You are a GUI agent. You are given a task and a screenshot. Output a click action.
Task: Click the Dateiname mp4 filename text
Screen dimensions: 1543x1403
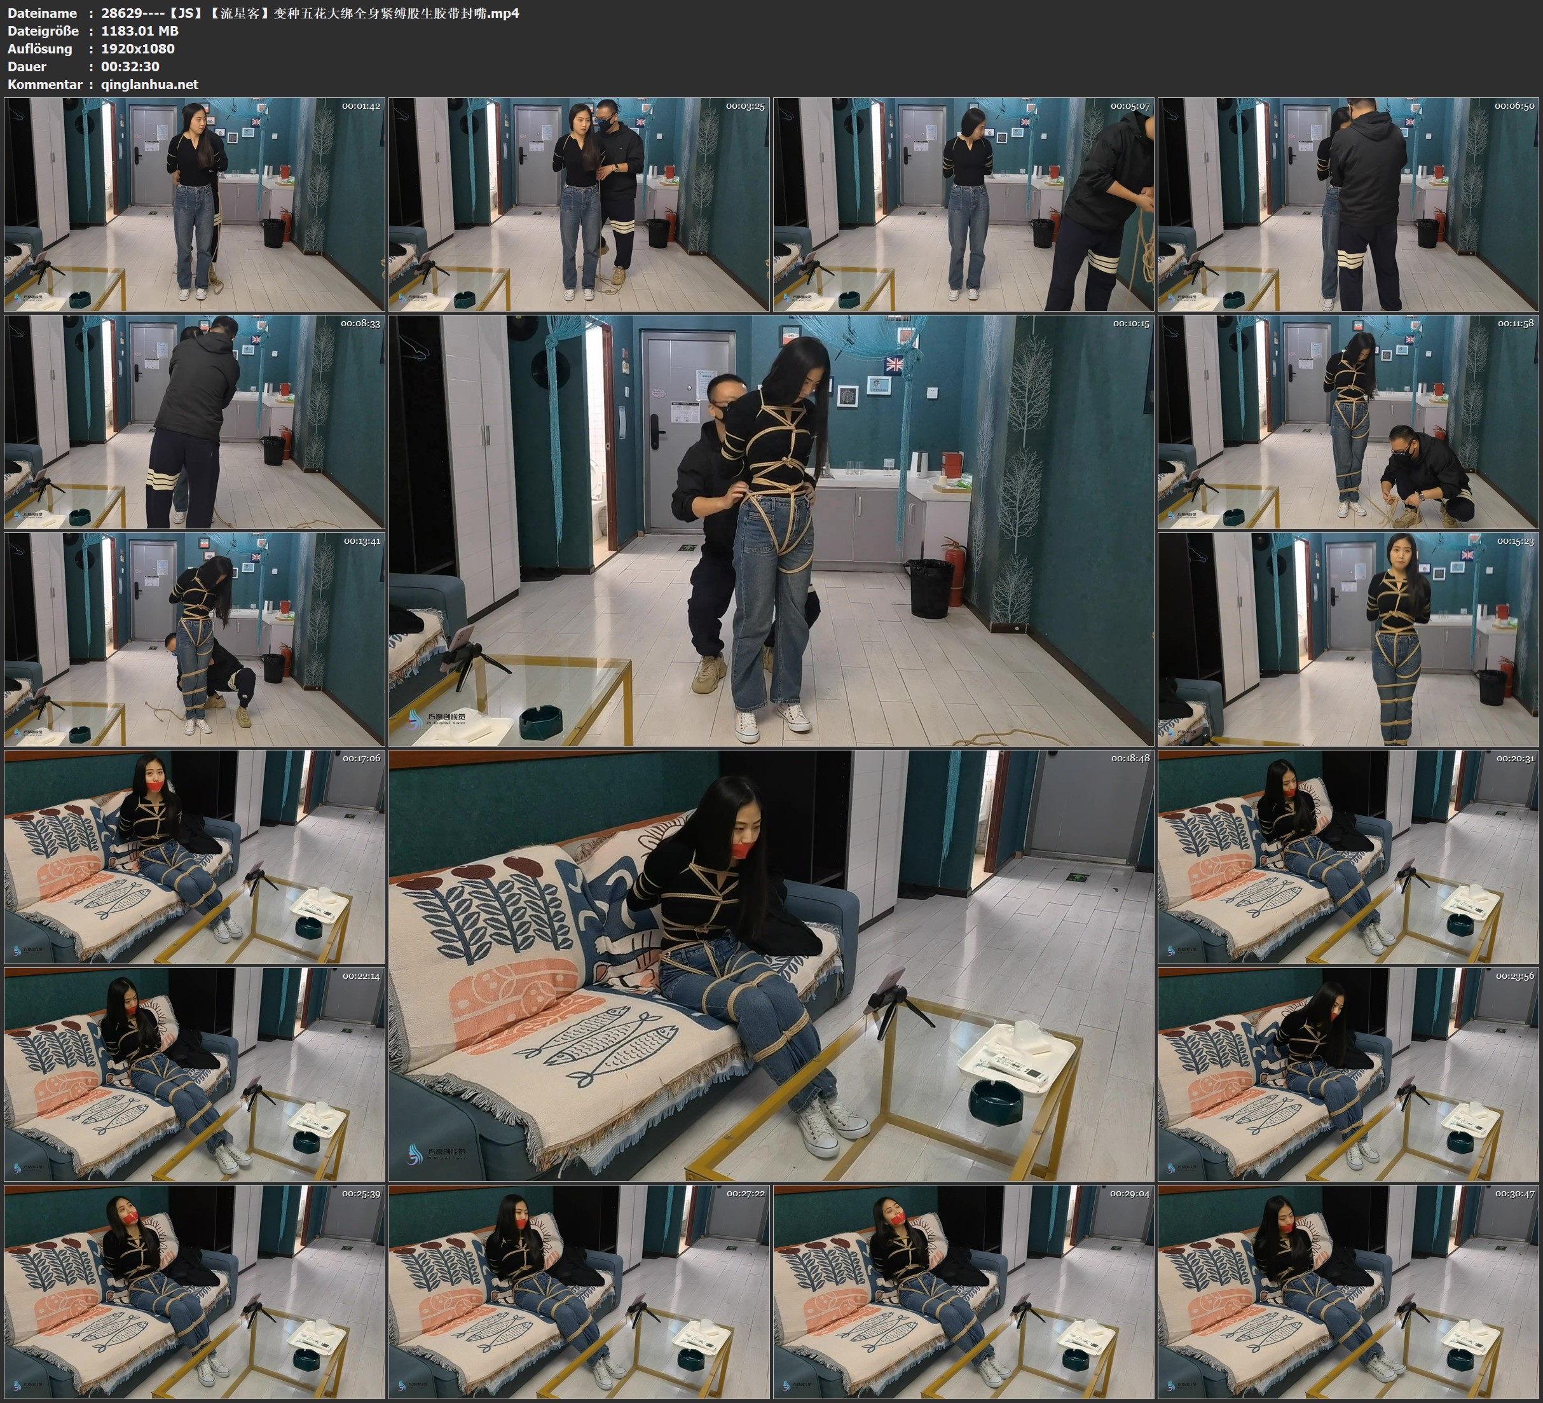coord(310,13)
